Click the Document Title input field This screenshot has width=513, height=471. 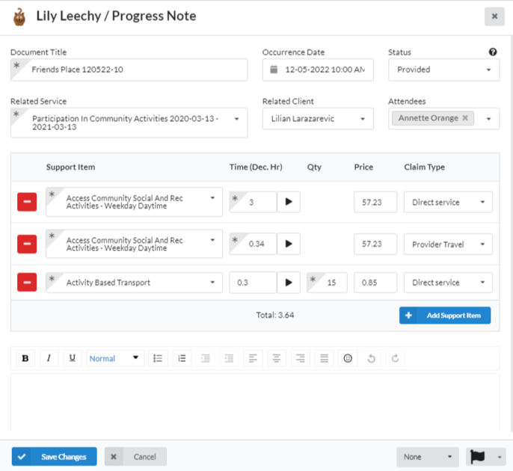click(x=135, y=70)
